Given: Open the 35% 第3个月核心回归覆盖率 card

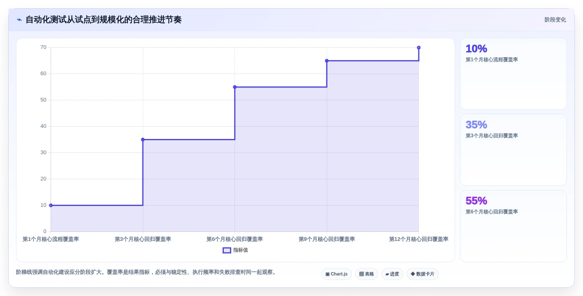Looking at the screenshot, I should (x=513, y=150).
